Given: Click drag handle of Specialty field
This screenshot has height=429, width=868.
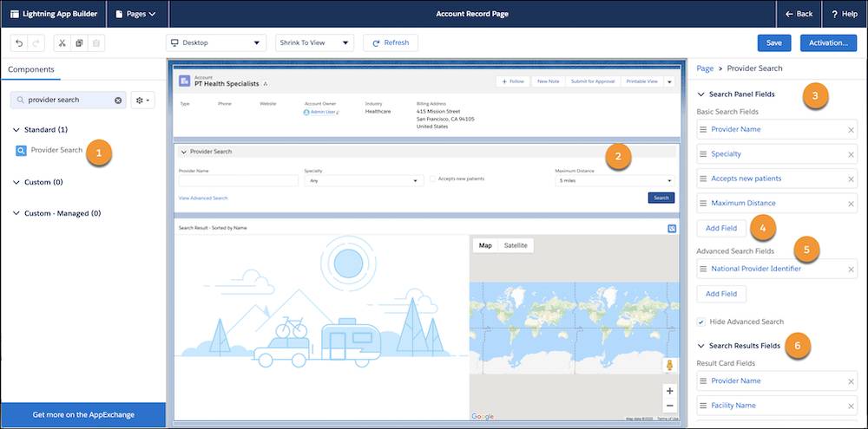Looking at the screenshot, I should [703, 154].
